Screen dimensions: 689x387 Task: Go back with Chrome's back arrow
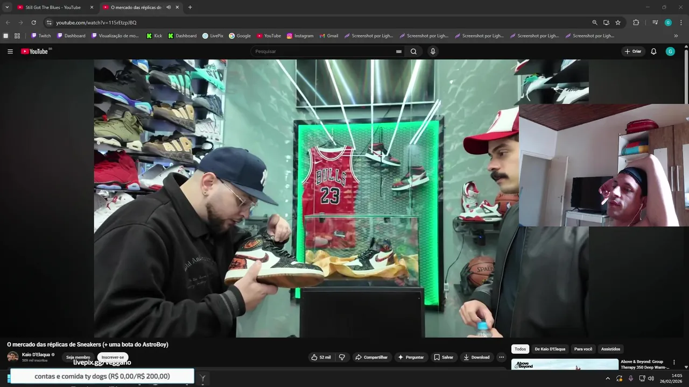click(x=8, y=23)
